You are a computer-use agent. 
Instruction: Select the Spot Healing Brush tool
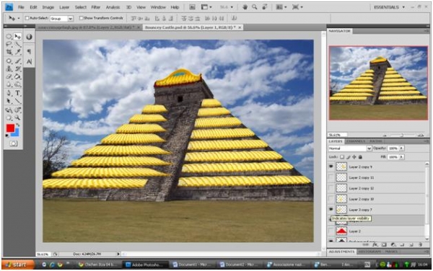tap(9, 61)
